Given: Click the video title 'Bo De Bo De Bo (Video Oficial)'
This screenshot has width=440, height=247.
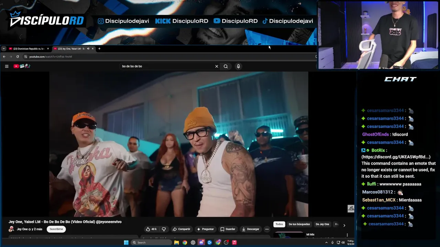Looking at the screenshot, I should click(65, 222).
